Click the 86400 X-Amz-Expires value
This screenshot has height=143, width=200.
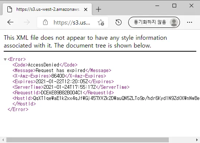click(x=58, y=76)
